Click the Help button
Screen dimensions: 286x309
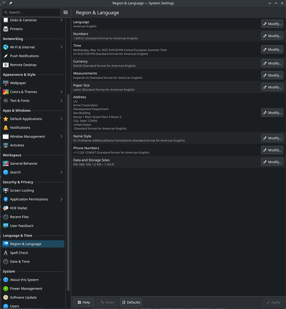click(x=83, y=302)
